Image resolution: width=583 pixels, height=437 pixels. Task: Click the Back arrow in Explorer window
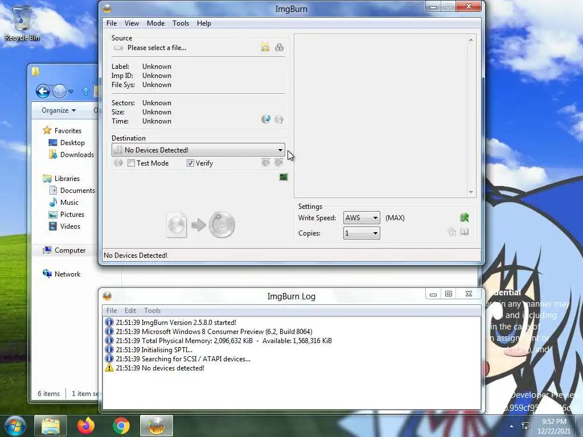pos(43,91)
